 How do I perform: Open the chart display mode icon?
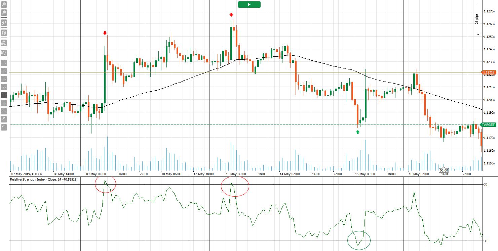[x=4, y=42]
